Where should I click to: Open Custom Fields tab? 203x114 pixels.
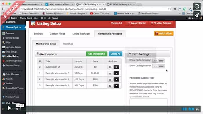pos(57,34)
